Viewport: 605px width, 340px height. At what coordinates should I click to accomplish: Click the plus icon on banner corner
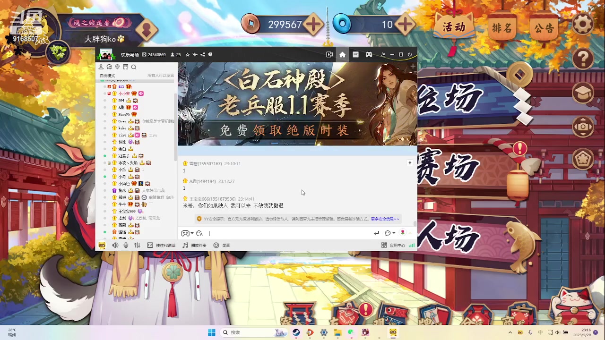(413, 67)
